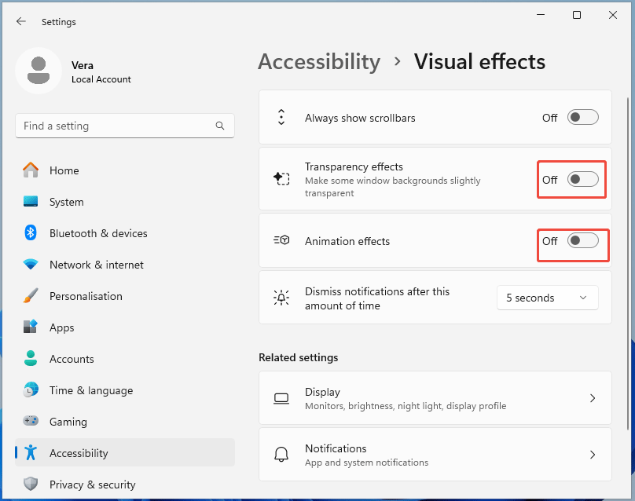The image size is (635, 501).
Task: Click the Time & language clock icon
Action: [x=31, y=390]
